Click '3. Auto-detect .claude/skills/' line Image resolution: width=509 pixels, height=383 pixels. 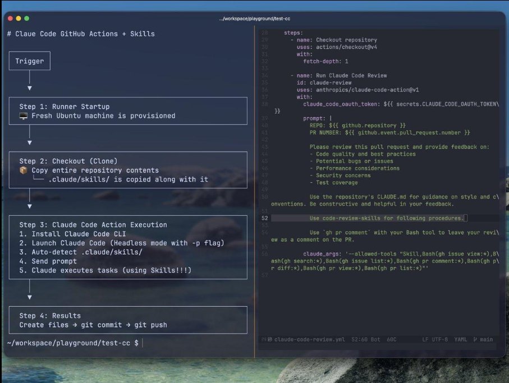[80, 252]
